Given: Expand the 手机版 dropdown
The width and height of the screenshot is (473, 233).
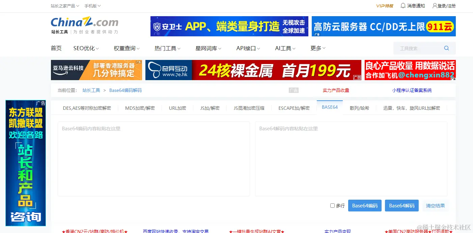Looking at the screenshot, I should point(92,6).
